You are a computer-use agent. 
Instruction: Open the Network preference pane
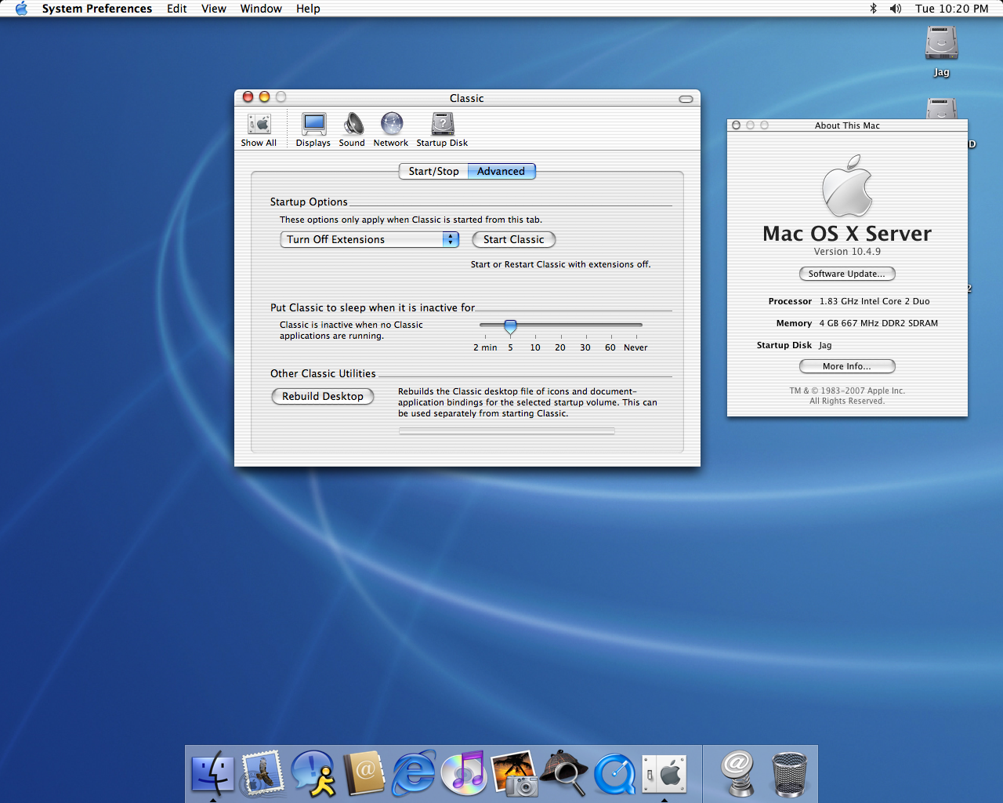click(x=391, y=129)
